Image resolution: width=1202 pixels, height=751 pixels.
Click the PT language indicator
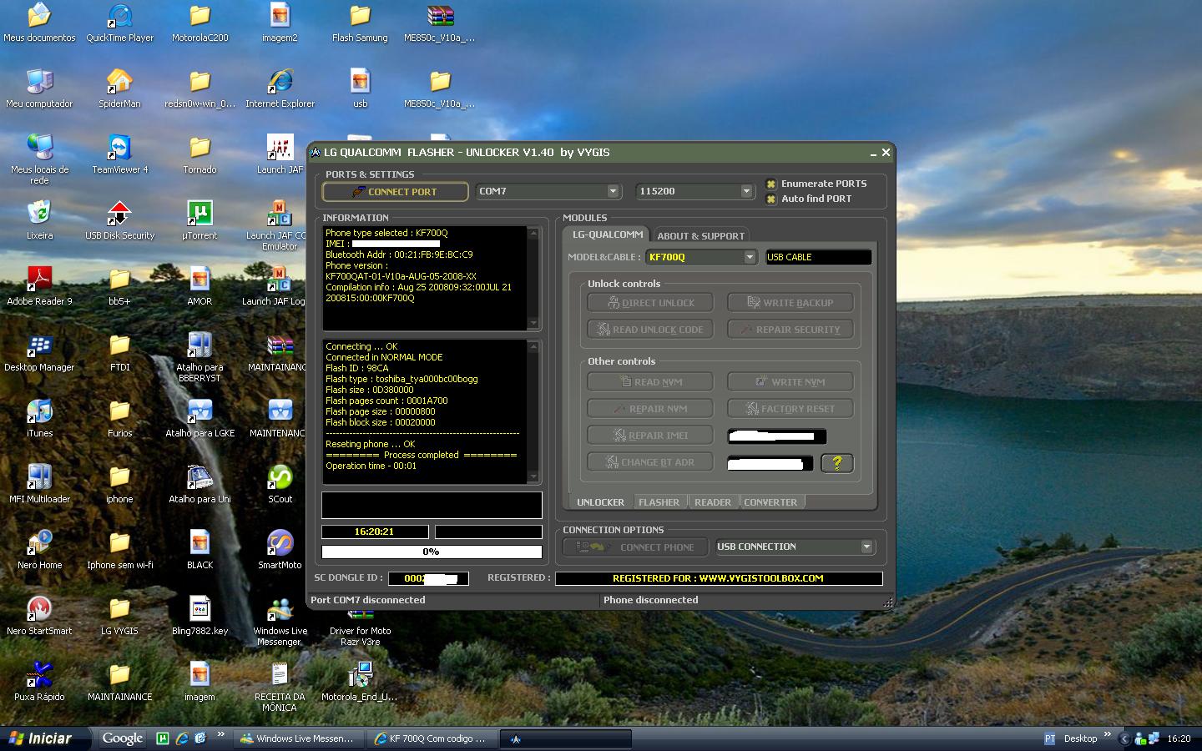point(1050,738)
